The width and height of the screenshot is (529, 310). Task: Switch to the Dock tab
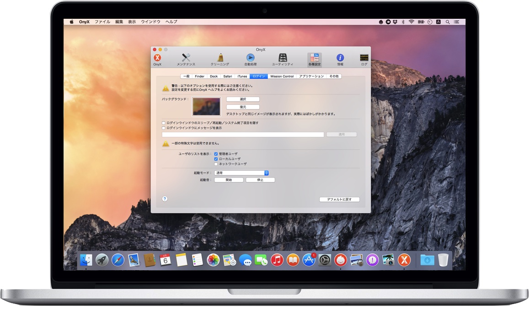(x=214, y=76)
